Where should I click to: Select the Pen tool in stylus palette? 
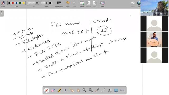click(46, 90)
